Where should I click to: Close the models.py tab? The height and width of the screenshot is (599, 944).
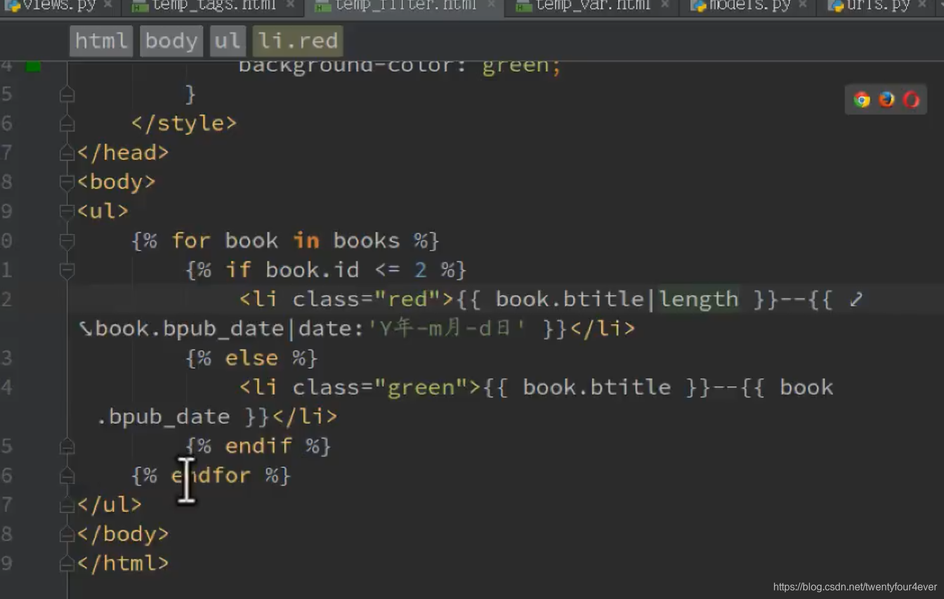[x=803, y=5]
